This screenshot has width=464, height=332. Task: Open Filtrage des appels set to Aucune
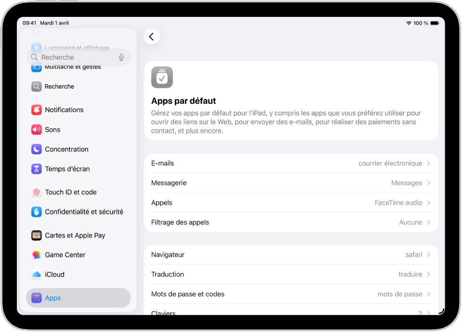291,222
